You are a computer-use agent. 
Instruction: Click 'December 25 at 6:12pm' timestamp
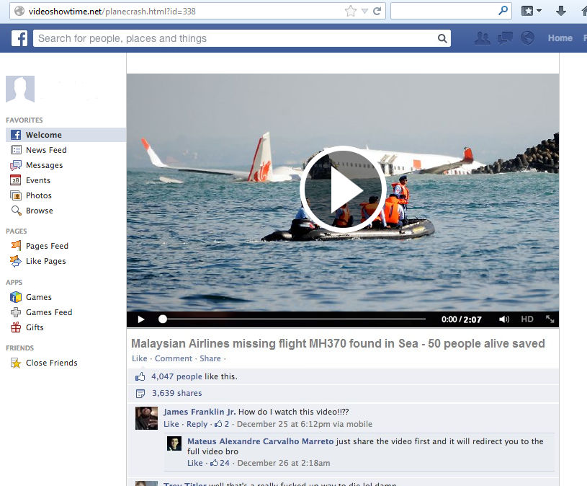[284, 424]
